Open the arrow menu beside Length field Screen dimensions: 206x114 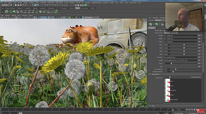[x=201, y=36]
